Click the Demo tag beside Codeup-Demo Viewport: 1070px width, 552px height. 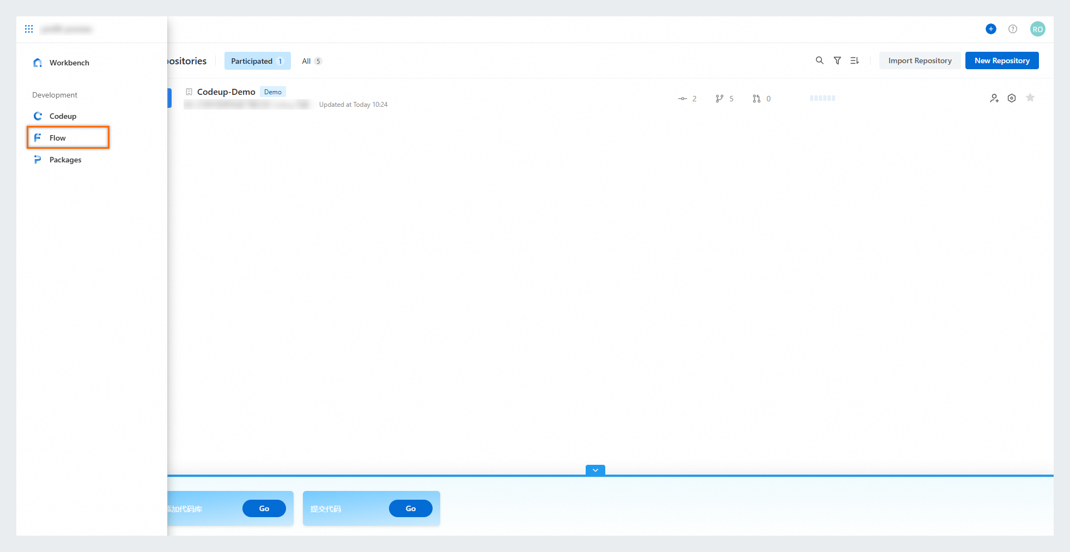pos(273,92)
